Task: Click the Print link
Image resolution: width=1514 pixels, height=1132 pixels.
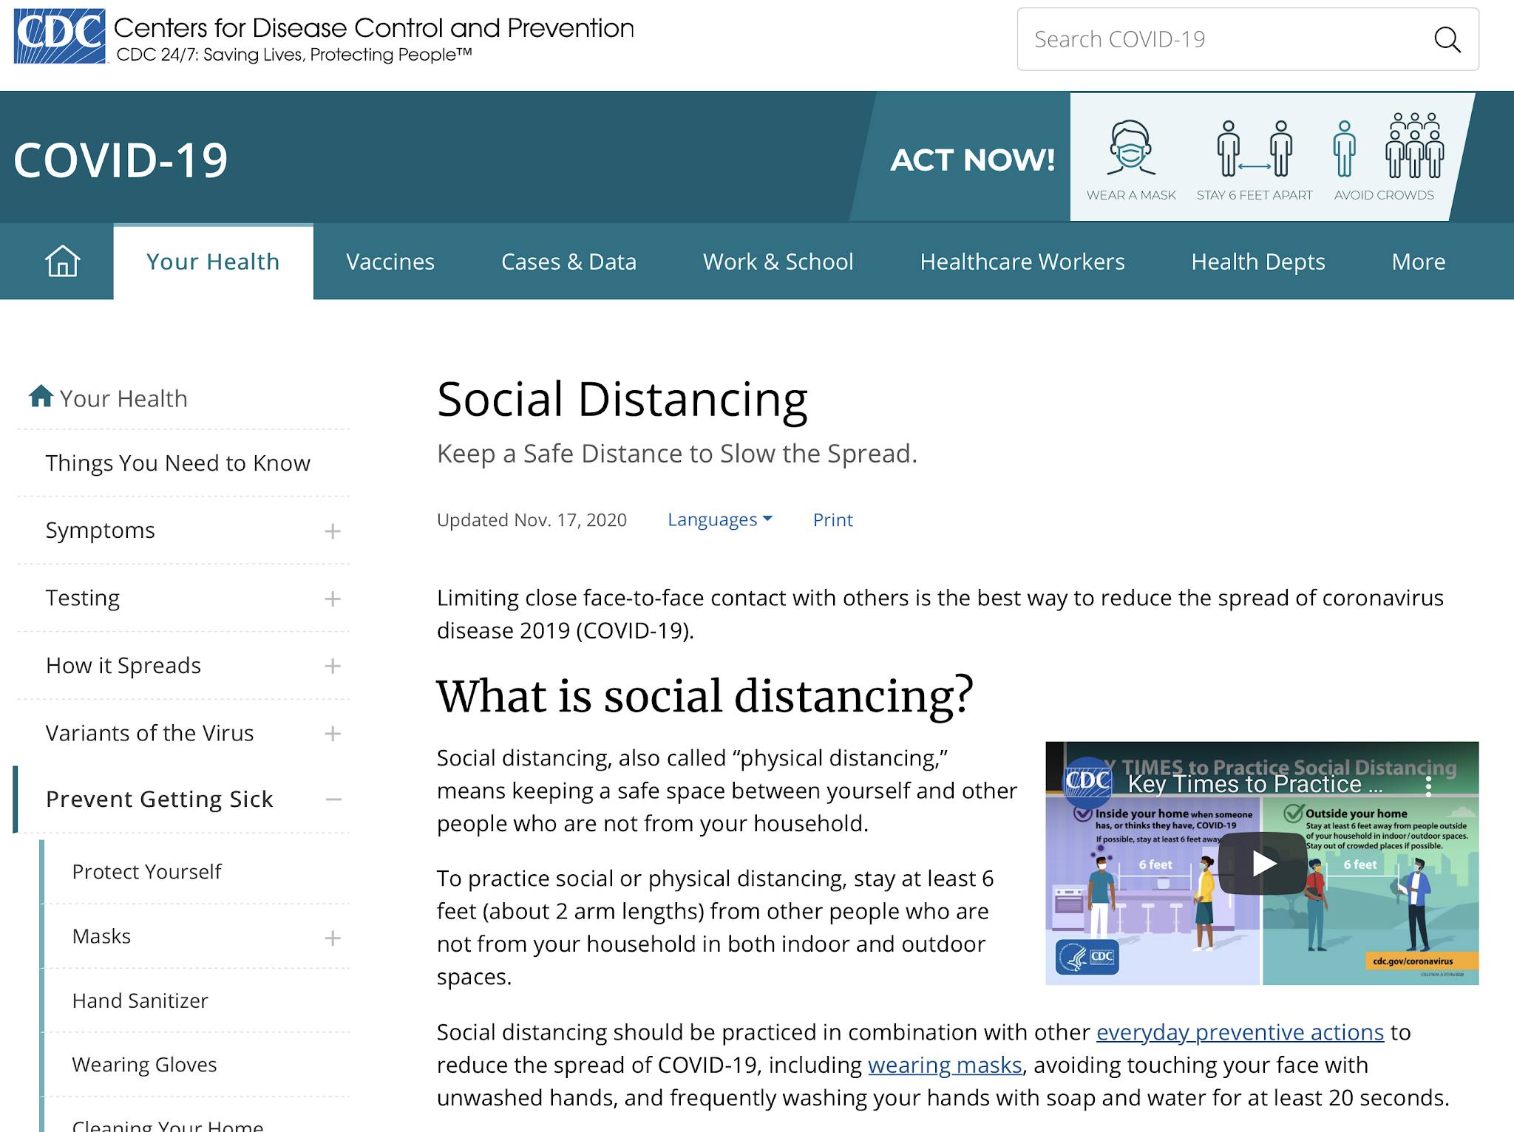Action: [832, 520]
